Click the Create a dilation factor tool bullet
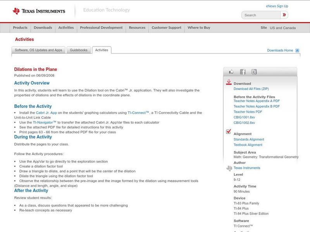The width and height of the screenshot is (310, 232). click(41, 166)
